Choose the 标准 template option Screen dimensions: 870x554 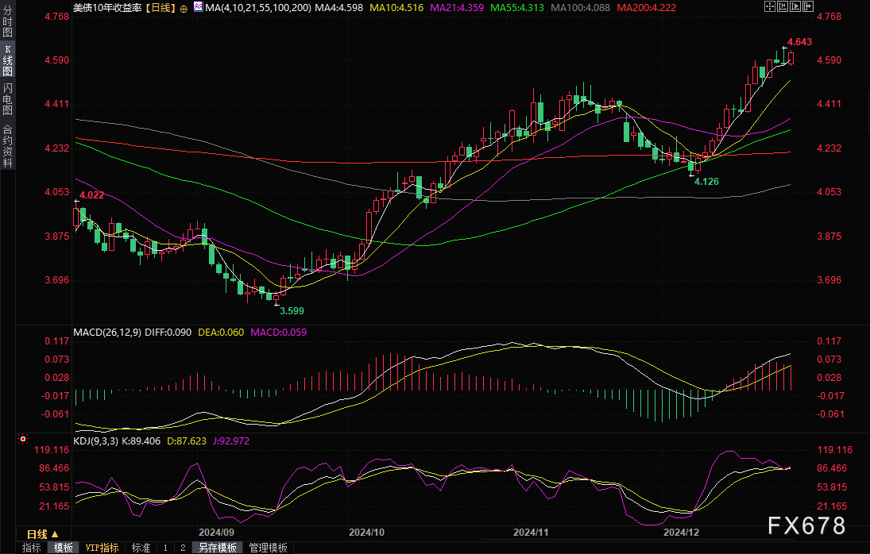(141, 548)
